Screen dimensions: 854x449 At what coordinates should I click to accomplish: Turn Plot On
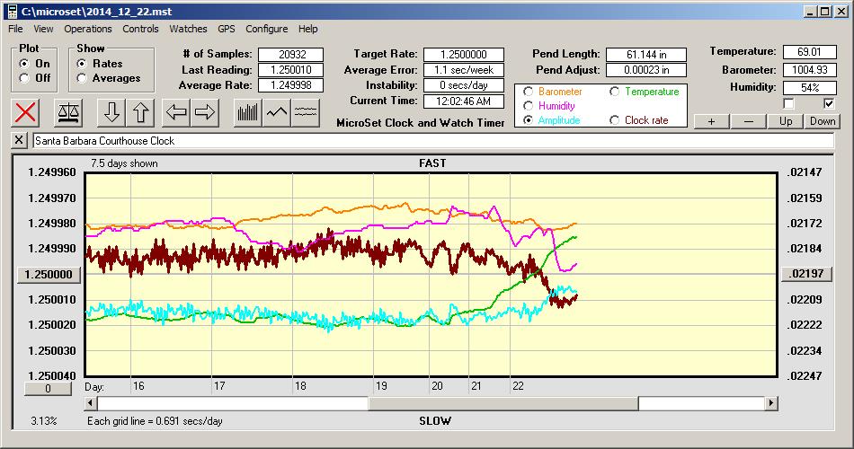tap(24, 64)
